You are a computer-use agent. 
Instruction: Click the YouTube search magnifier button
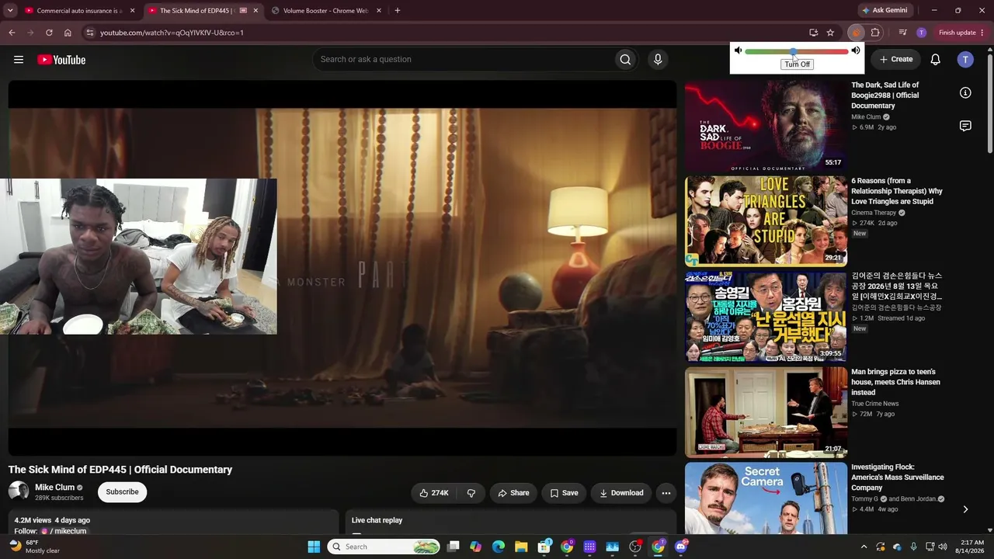(625, 60)
